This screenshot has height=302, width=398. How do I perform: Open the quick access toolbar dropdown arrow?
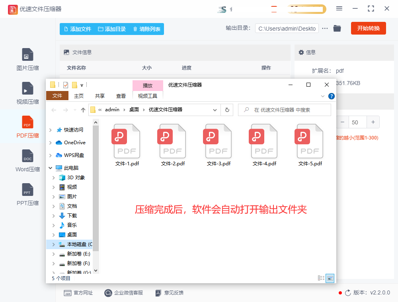pyautogui.click(x=82, y=85)
